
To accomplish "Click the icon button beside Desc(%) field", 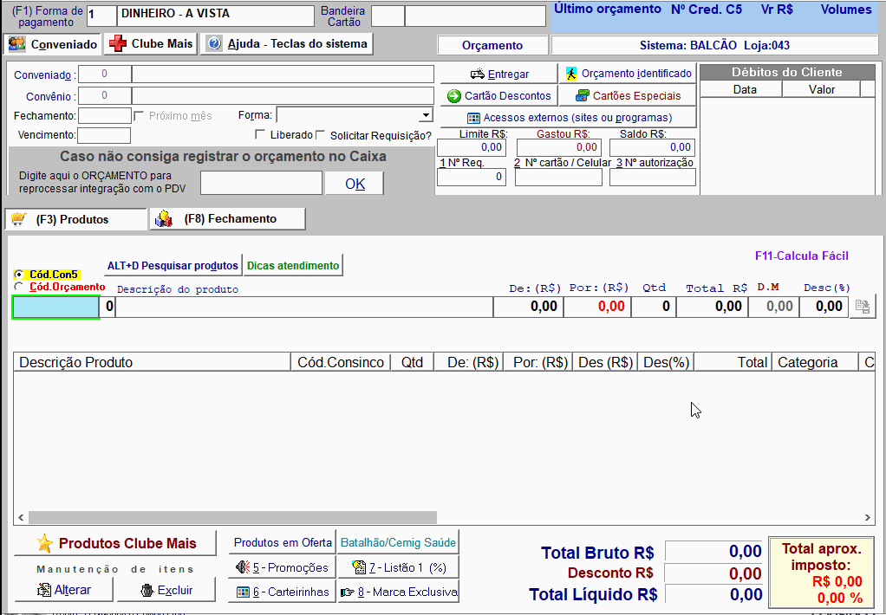I will point(863,307).
